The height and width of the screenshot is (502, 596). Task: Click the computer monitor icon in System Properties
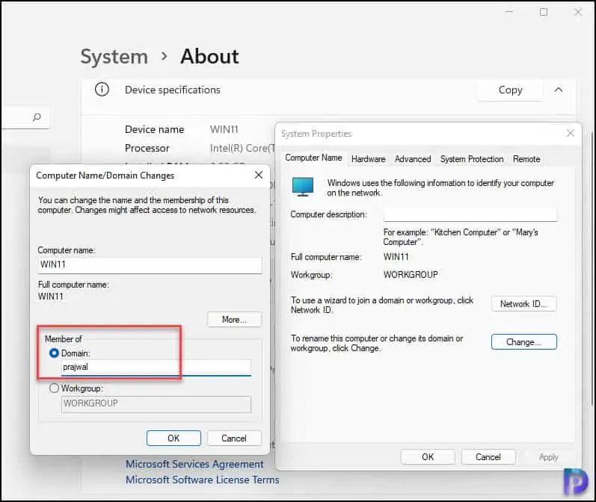tap(303, 187)
